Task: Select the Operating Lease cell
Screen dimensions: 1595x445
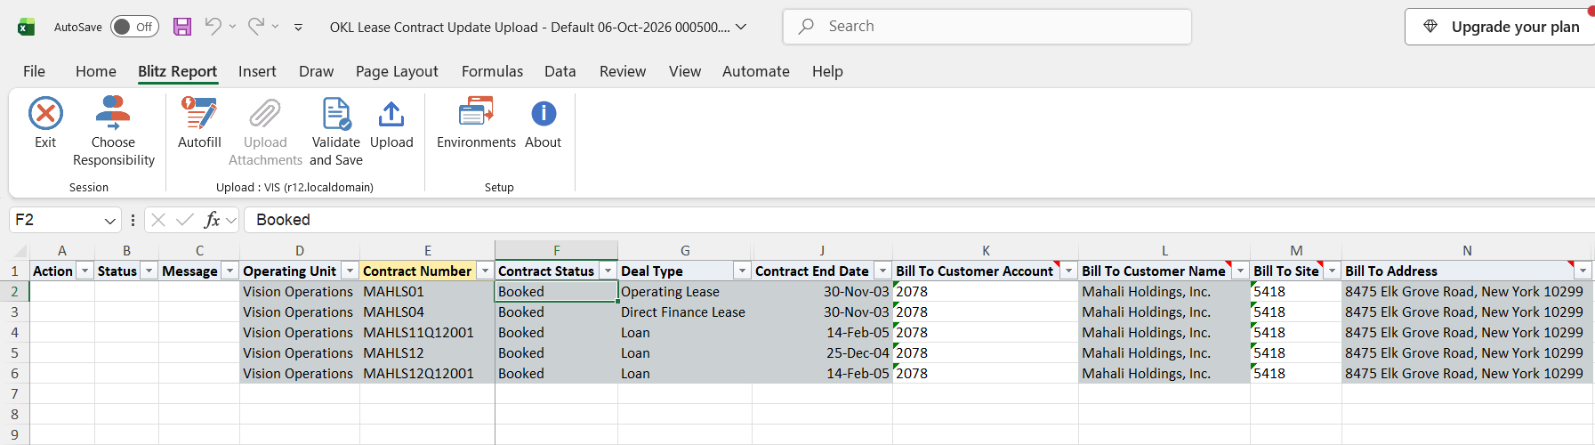Action: 685,292
